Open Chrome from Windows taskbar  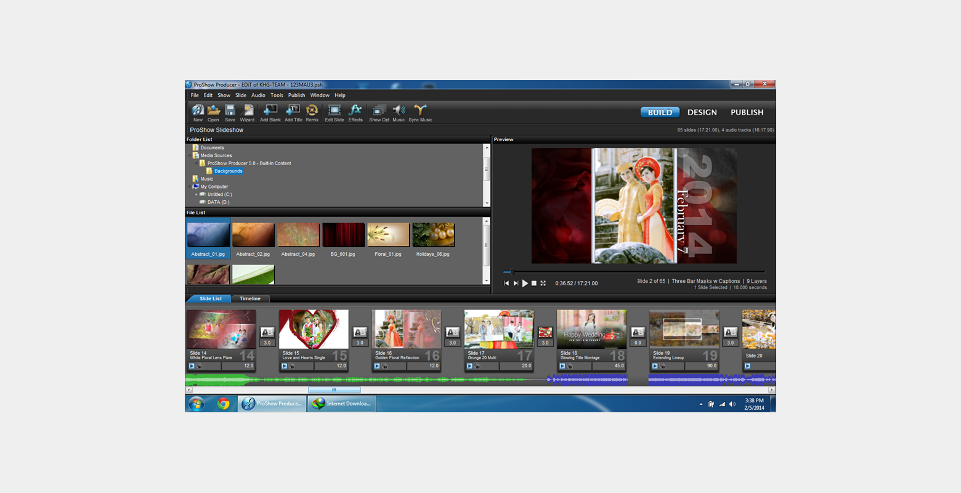coord(224,404)
